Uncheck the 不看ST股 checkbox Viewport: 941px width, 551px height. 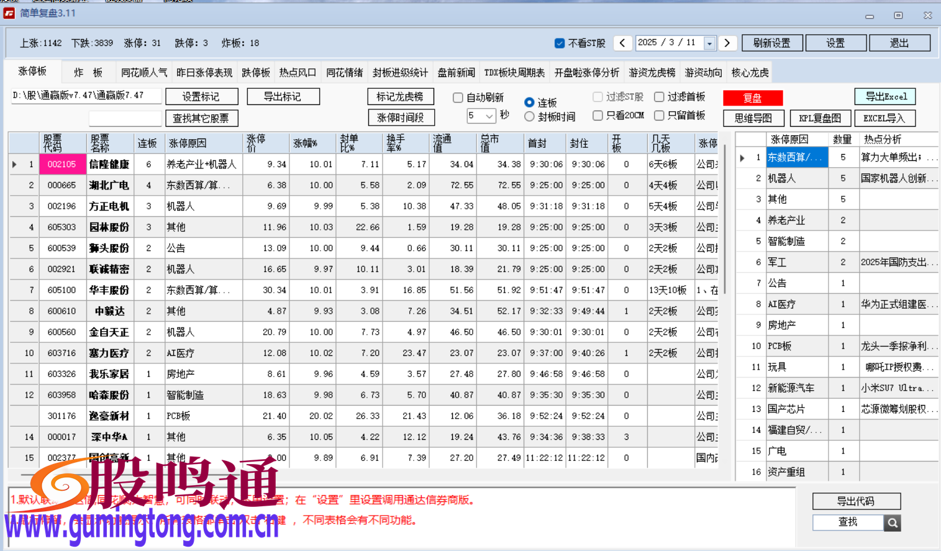pos(560,42)
